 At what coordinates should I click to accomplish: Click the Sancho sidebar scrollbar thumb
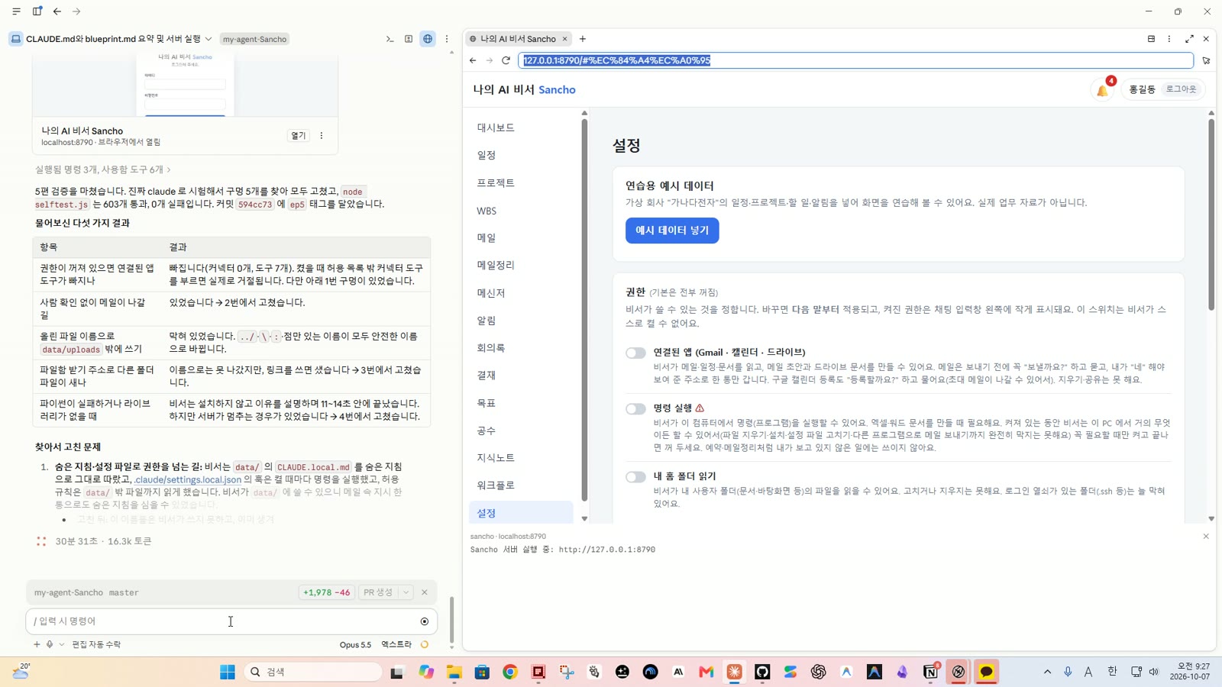point(584,309)
